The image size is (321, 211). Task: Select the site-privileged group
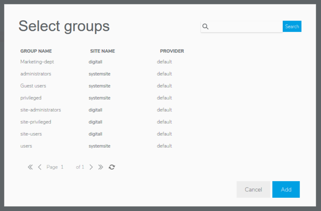(36, 122)
